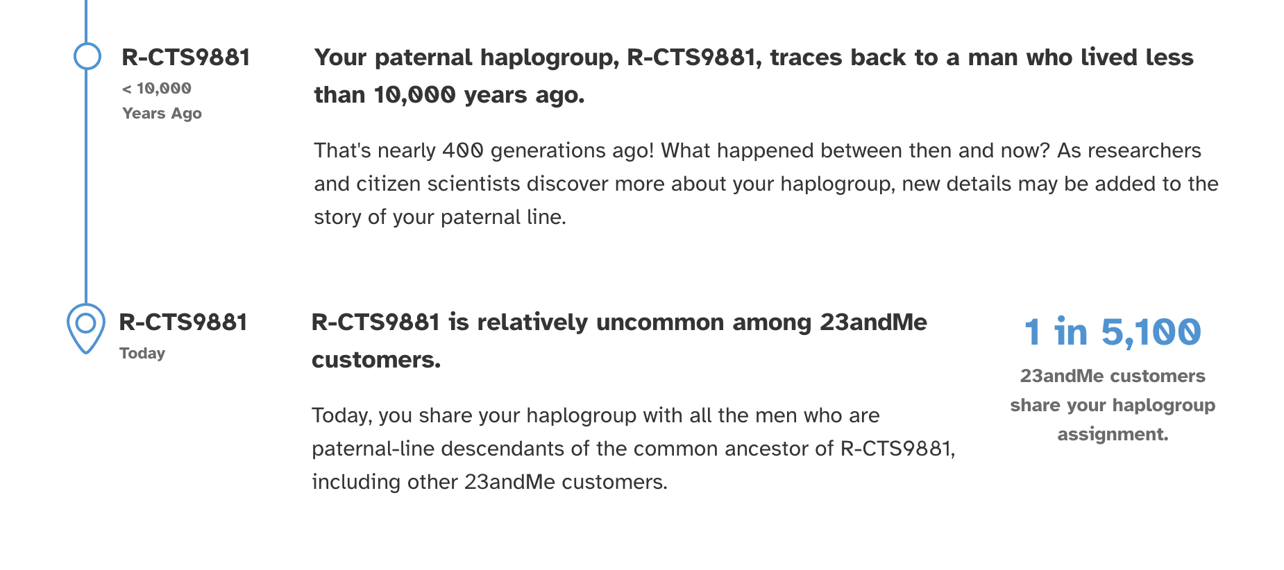Select the R-CTS9881 label above 'Today'
The image size is (1284, 570).
point(183,322)
